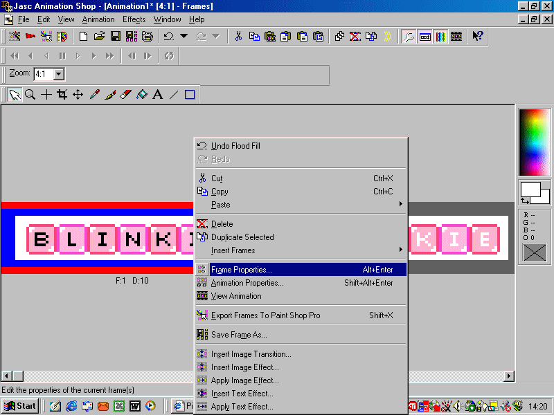The width and height of the screenshot is (554, 415).
Task: Expand the Insert Frames submenu
Action: tap(301, 250)
